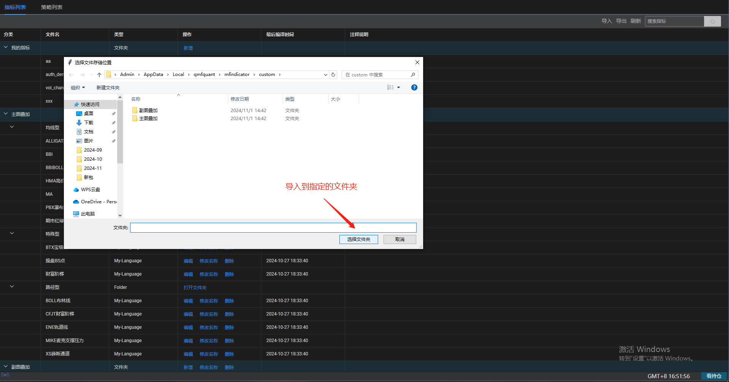Click the broadcast signal icon in status bar
The width and height of the screenshot is (729, 382).
tap(5, 375)
